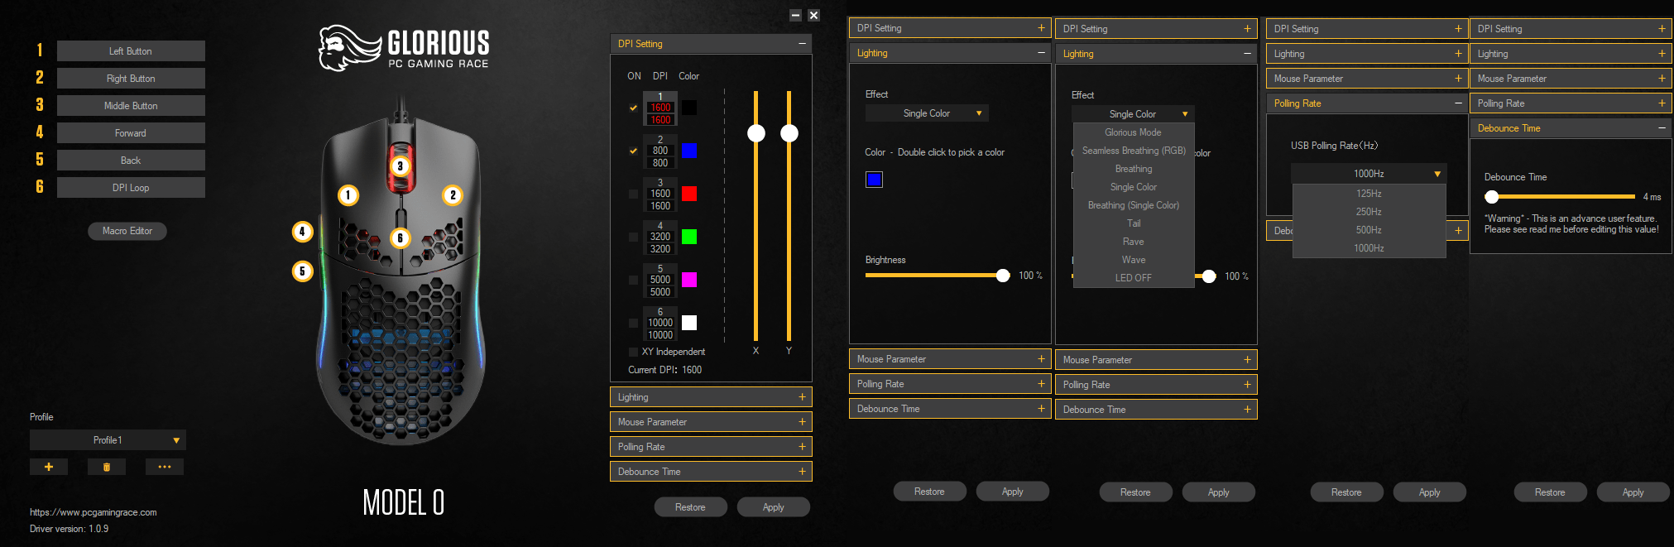This screenshot has width=1674, height=547.
Task: Click marker 6 on the DPI button
Action: point(401,238)
